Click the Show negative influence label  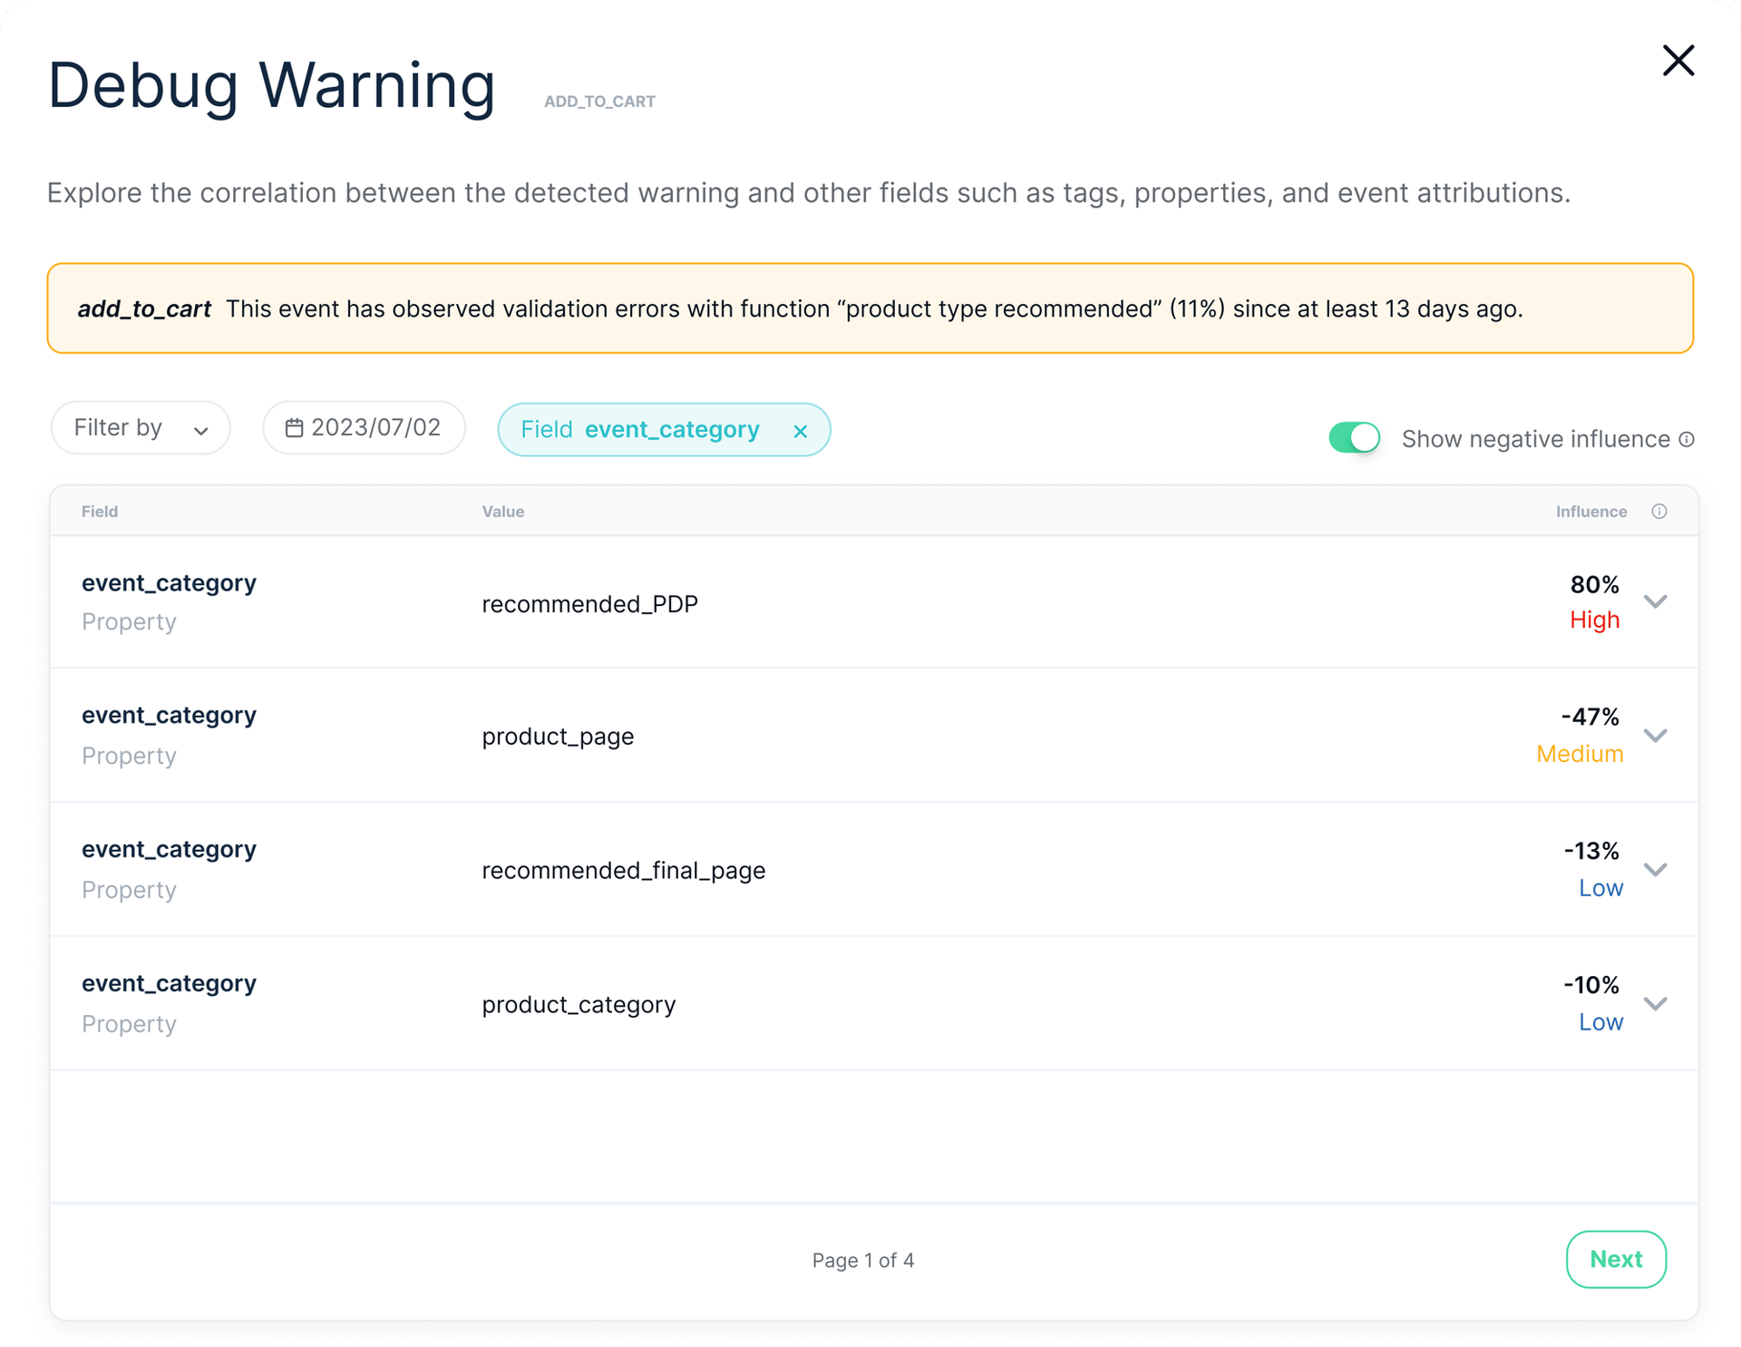click(x=1535, y=439)
